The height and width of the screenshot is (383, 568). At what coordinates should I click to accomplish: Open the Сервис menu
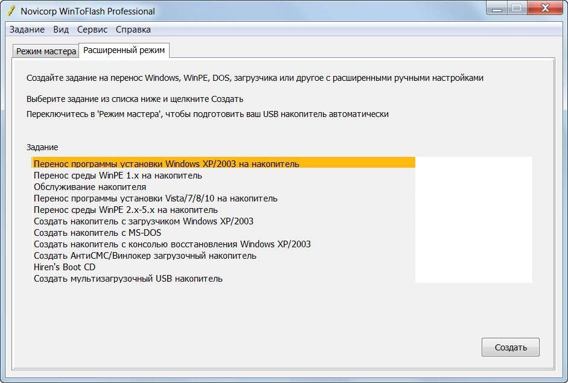click(92, 30)
